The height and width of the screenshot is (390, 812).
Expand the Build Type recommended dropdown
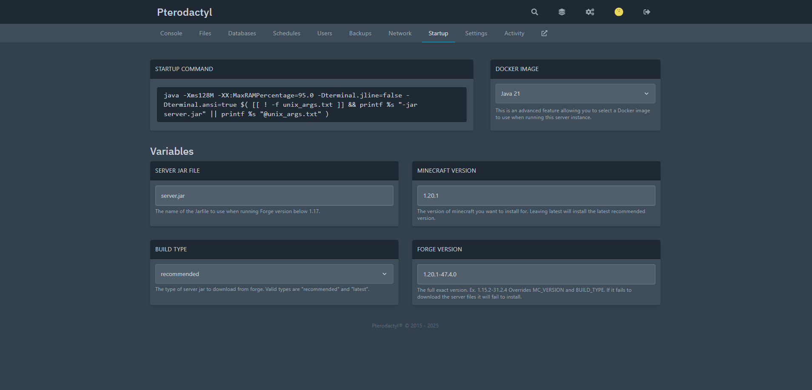pyautogui.click(x=274, y=274)
